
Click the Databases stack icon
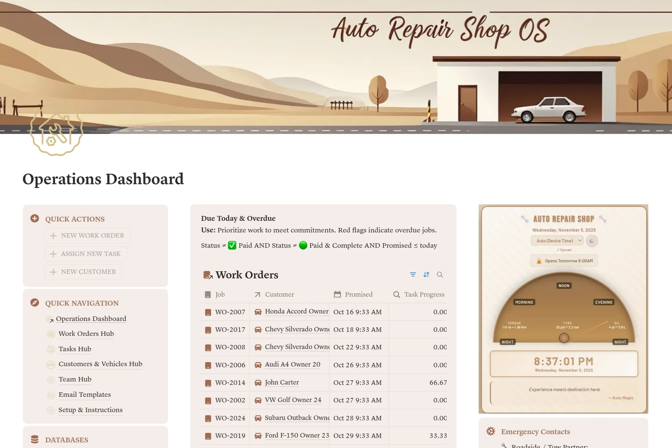pos(35,439)
